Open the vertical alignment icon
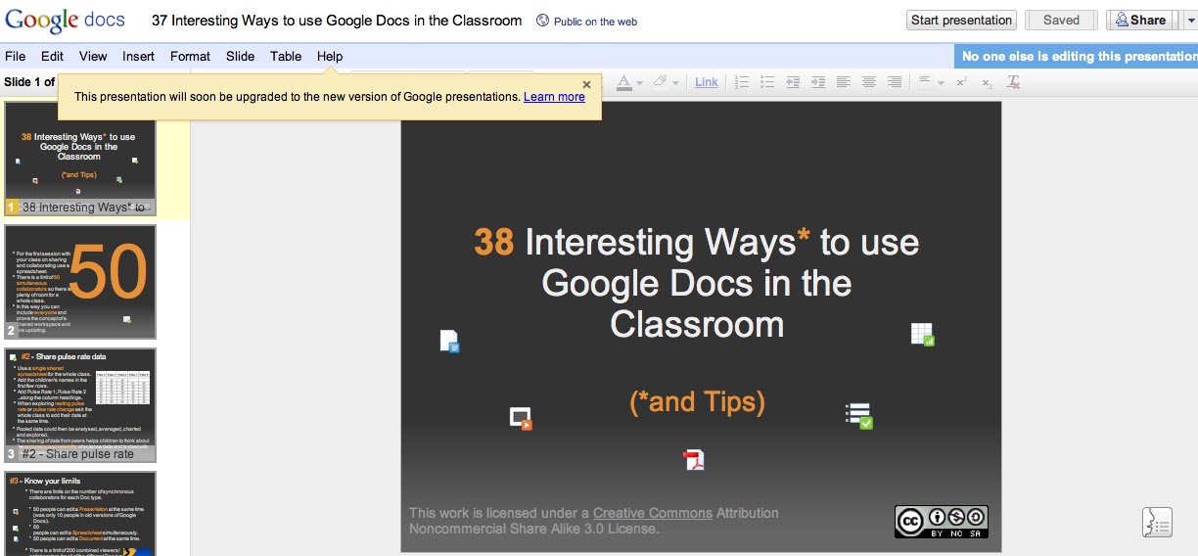 (926, 82)
